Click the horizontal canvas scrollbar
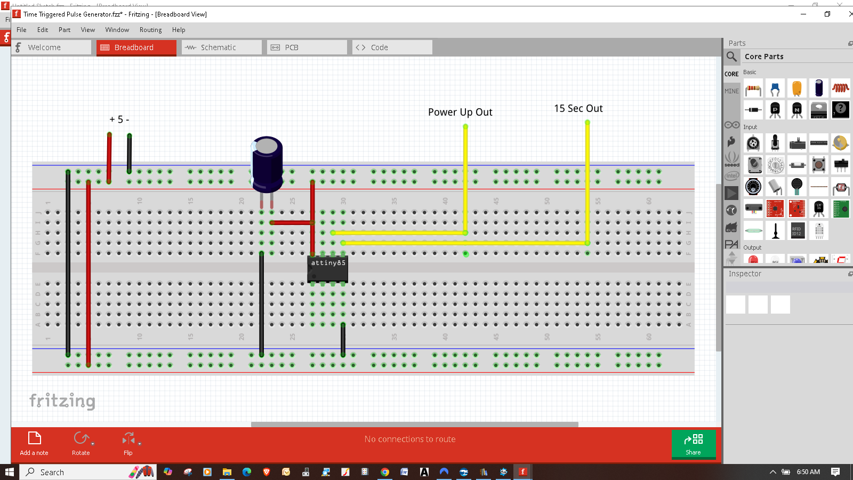 [x=414, y=425]
